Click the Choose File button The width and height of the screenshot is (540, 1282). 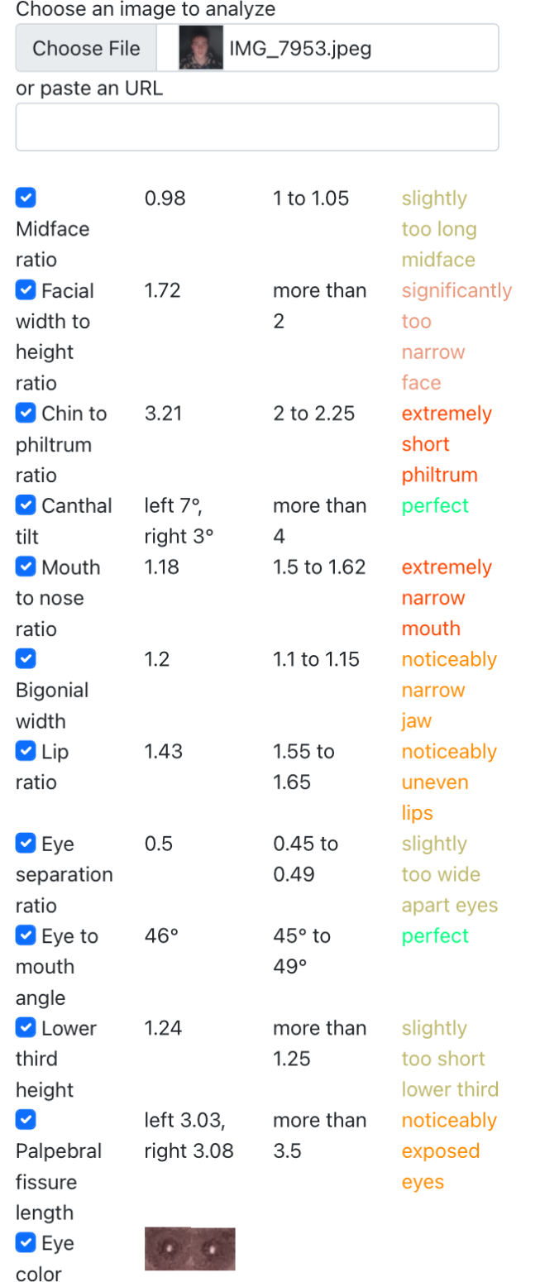tap(86, 48)
